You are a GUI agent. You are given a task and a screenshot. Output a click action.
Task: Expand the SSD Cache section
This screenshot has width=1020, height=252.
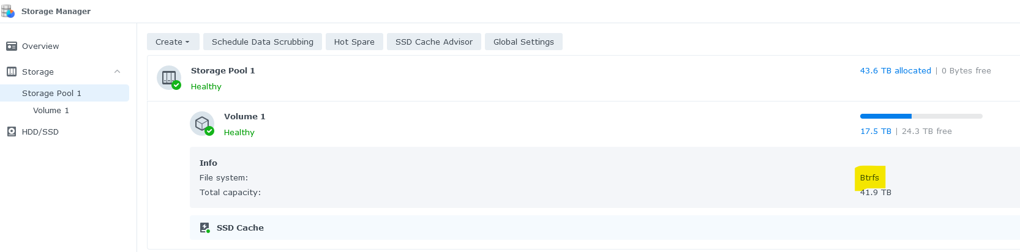[240, 228]
